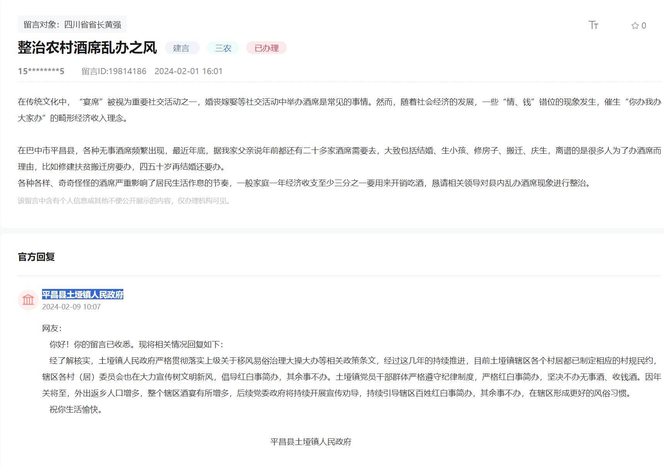Select the 三农 category tag
Image resolution: width=664 pixels, height=467 pixels.
coord(223,48)
